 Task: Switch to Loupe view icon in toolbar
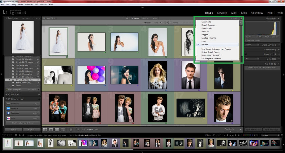pos(51,129)
